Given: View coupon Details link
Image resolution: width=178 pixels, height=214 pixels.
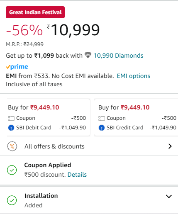Looking at the screenshot, I should point(77,175).
